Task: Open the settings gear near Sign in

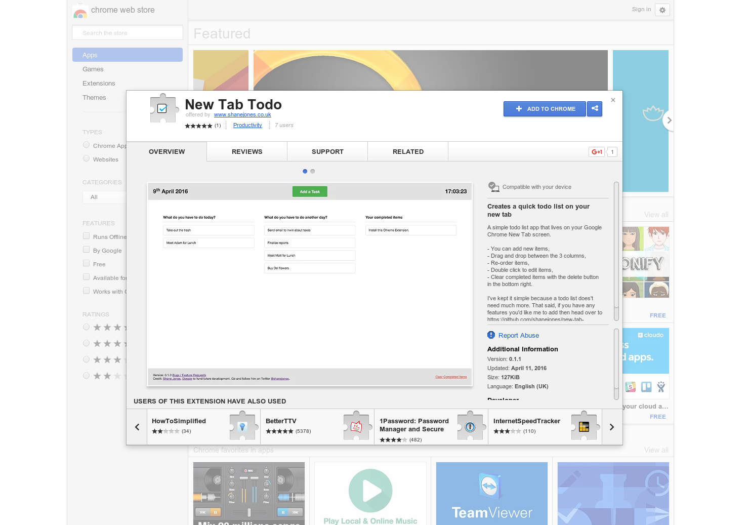Action: point(662,10)
